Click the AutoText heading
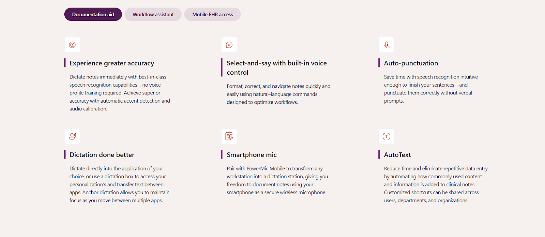 [x=398, y=155]
